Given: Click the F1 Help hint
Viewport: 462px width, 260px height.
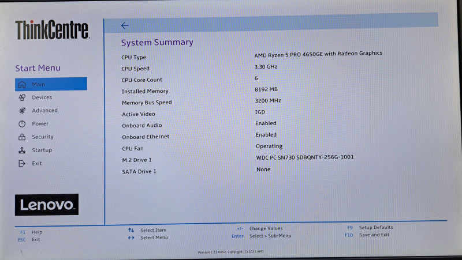Looking at the screenshot, I should (x=31, y=232).
